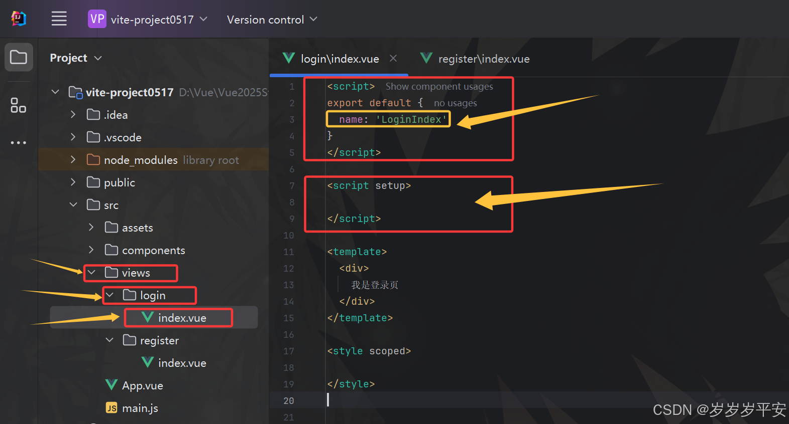Close the login\index.vue tab

393,58
